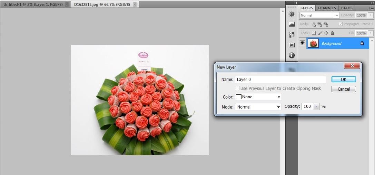Click the lock transparent pixels icon
This screenshot has height=175, width=375.
click(314, 33)
